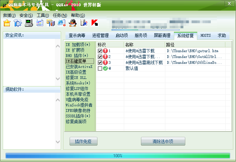Select WinSock提供者 in the list
The image size is (236, 162).
[79, 105]
